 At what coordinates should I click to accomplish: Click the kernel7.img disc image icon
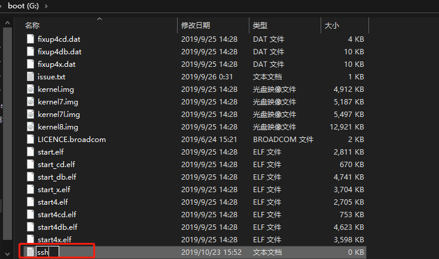[x=31, y=101]
